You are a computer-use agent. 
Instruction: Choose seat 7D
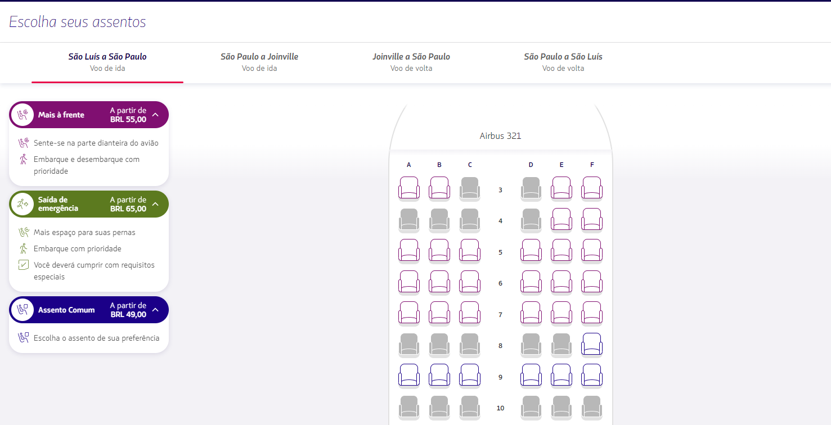click(x=531, y=313)
